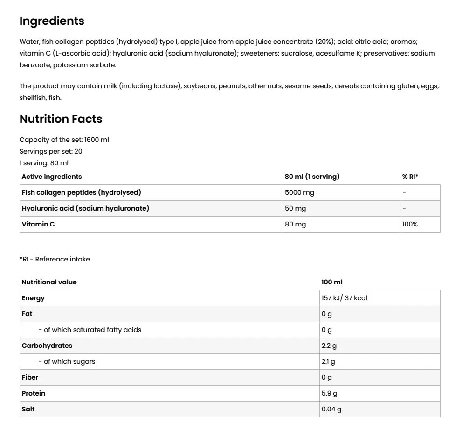Click the '1 serving: 80 ml' line

[44, 163]
